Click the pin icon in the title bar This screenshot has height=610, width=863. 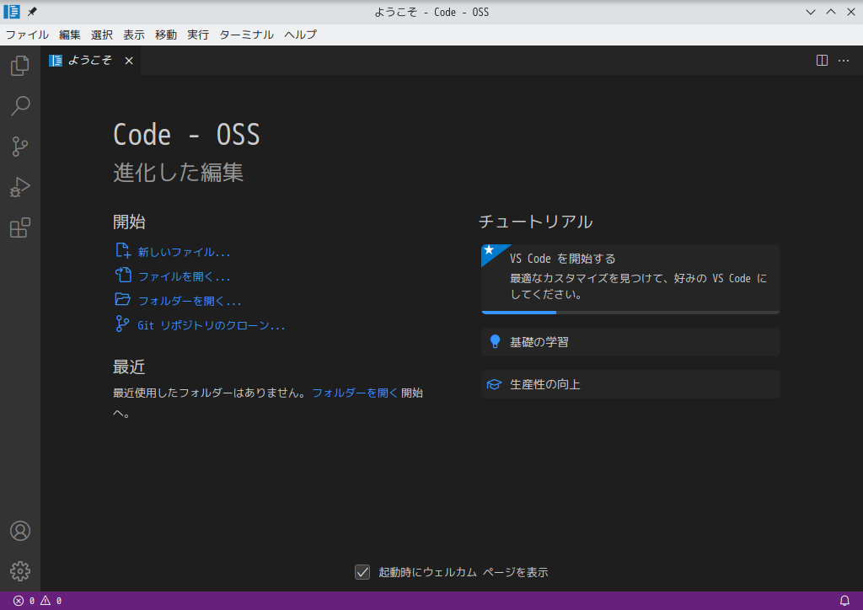click(x=33, y=12)
